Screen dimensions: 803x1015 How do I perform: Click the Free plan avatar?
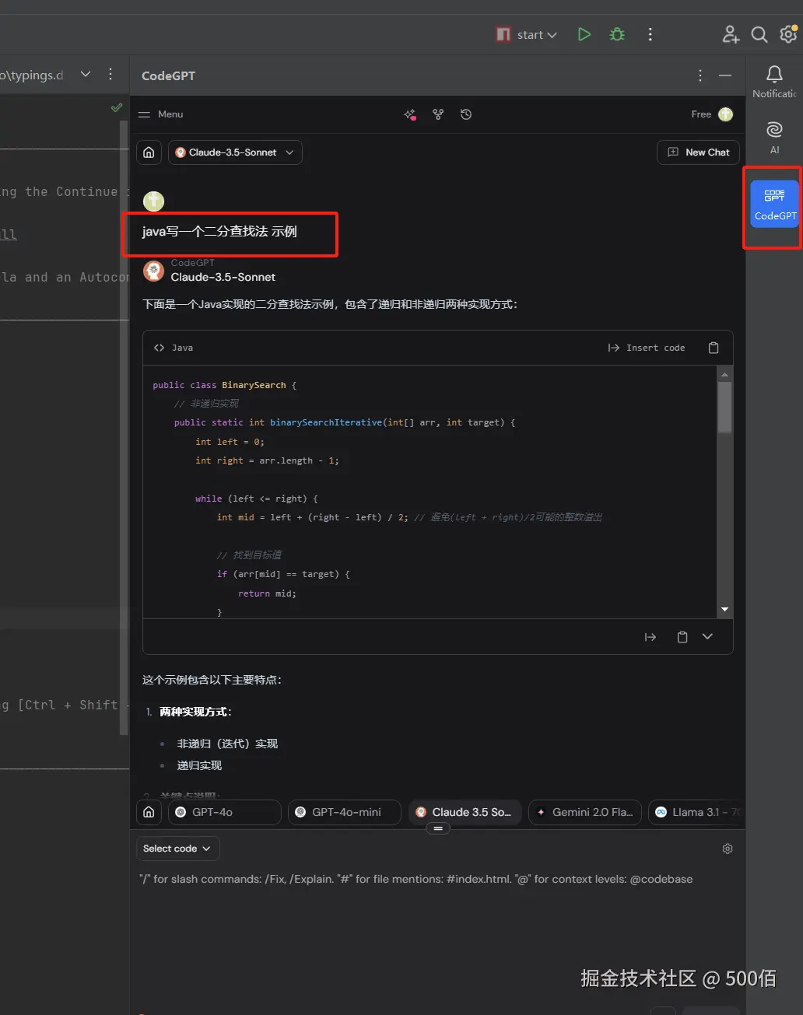(x=726, y=114)
